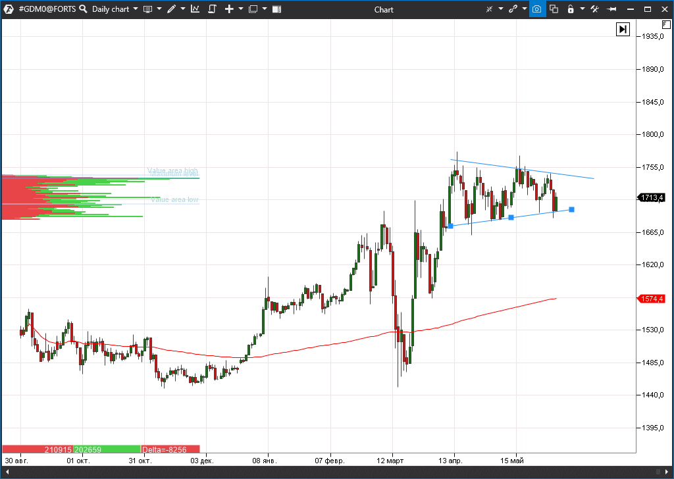This screenshot has width=674, height=479.
Task: Expand the lock options dropdown arrow
Action: point(582,9)
